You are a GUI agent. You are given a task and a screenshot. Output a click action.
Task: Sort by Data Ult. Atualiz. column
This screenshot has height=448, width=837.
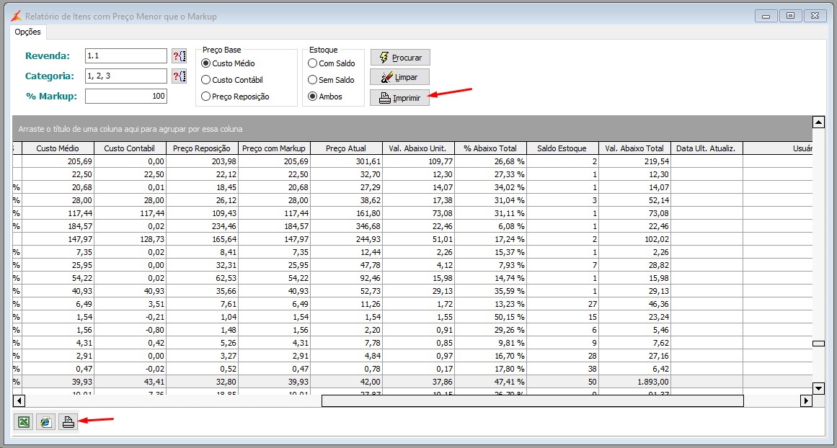pyautogui.click(x=707, y=148)
